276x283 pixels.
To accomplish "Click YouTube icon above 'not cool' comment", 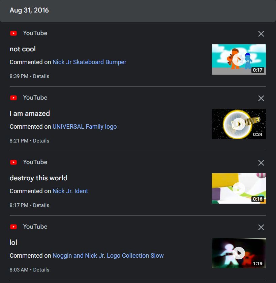I will [13, 33].
